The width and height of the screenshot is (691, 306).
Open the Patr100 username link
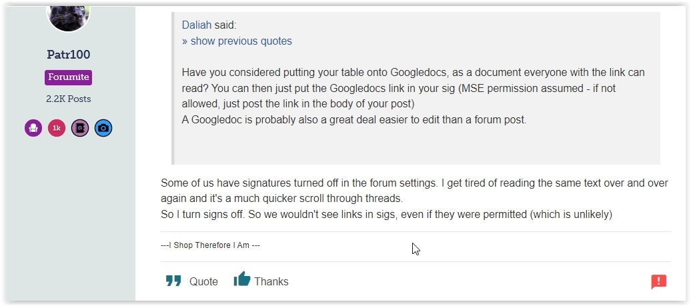pos(68,55)
